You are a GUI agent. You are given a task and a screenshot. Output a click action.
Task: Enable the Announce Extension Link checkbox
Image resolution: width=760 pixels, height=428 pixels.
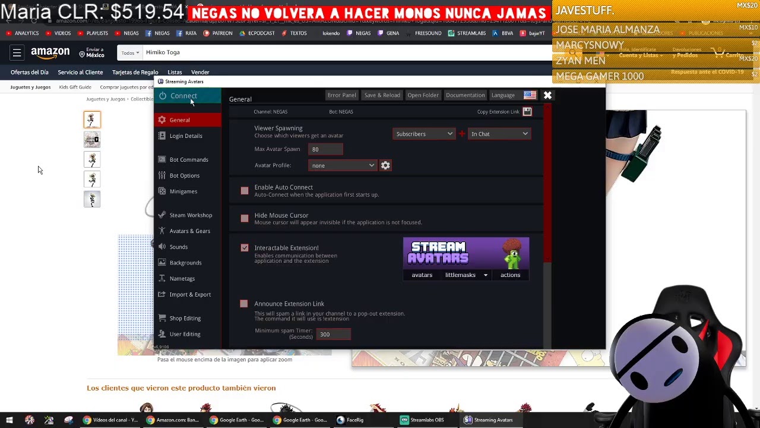244,304
